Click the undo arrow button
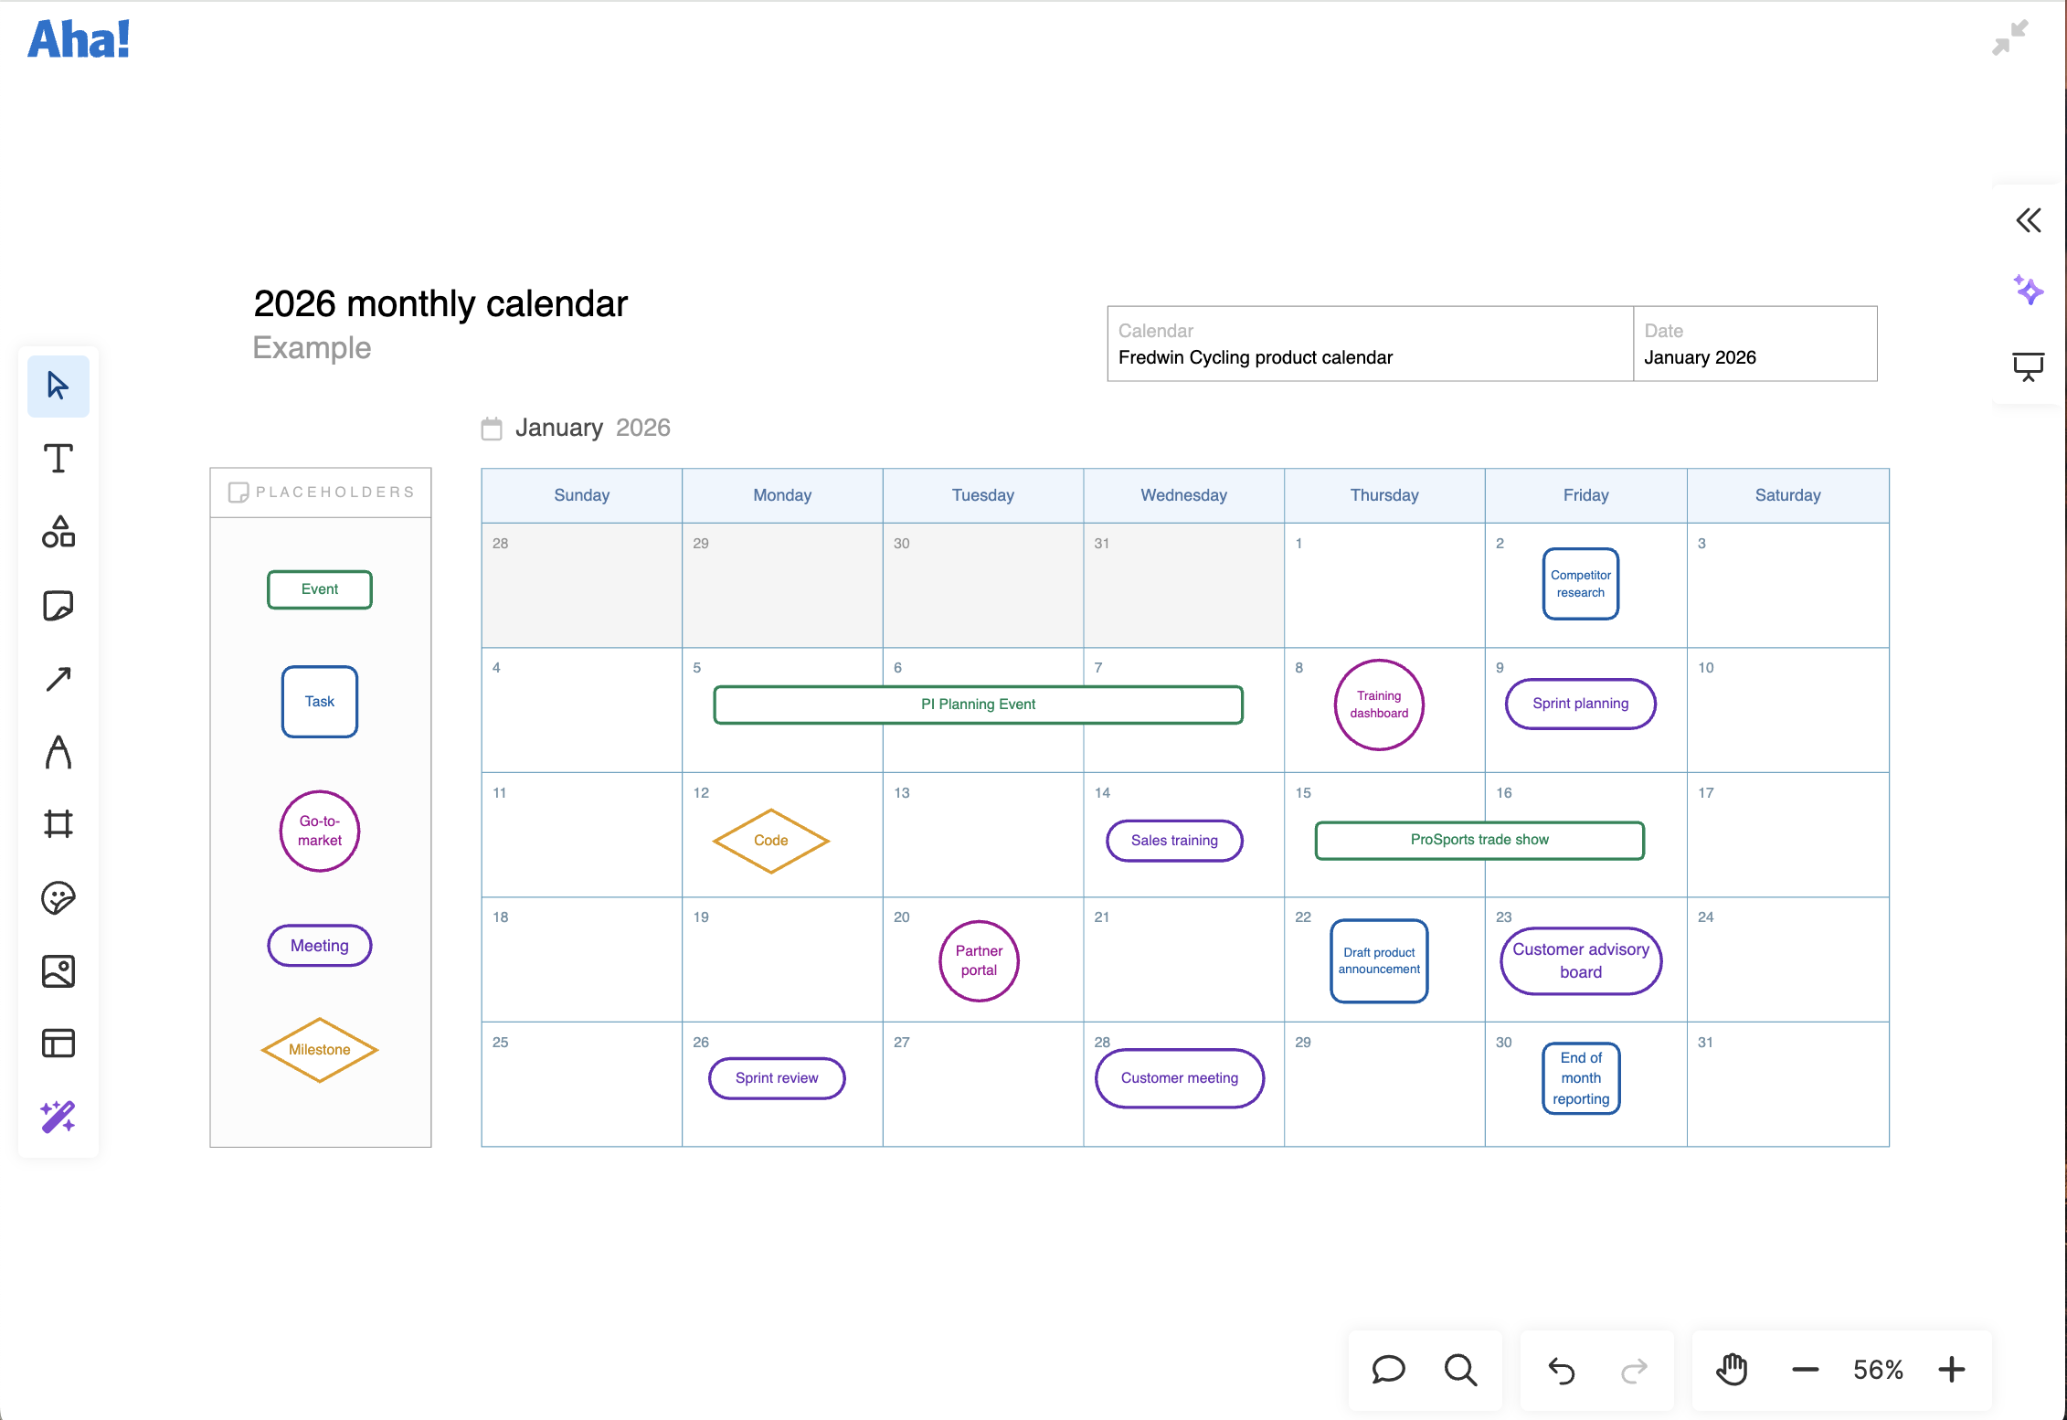Viewport: 2067px width, 1420px height. point(1562,1370)
